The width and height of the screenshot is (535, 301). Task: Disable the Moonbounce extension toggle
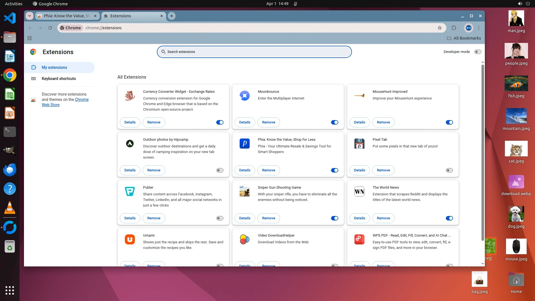pyautogui.click(x=334, y=122)
